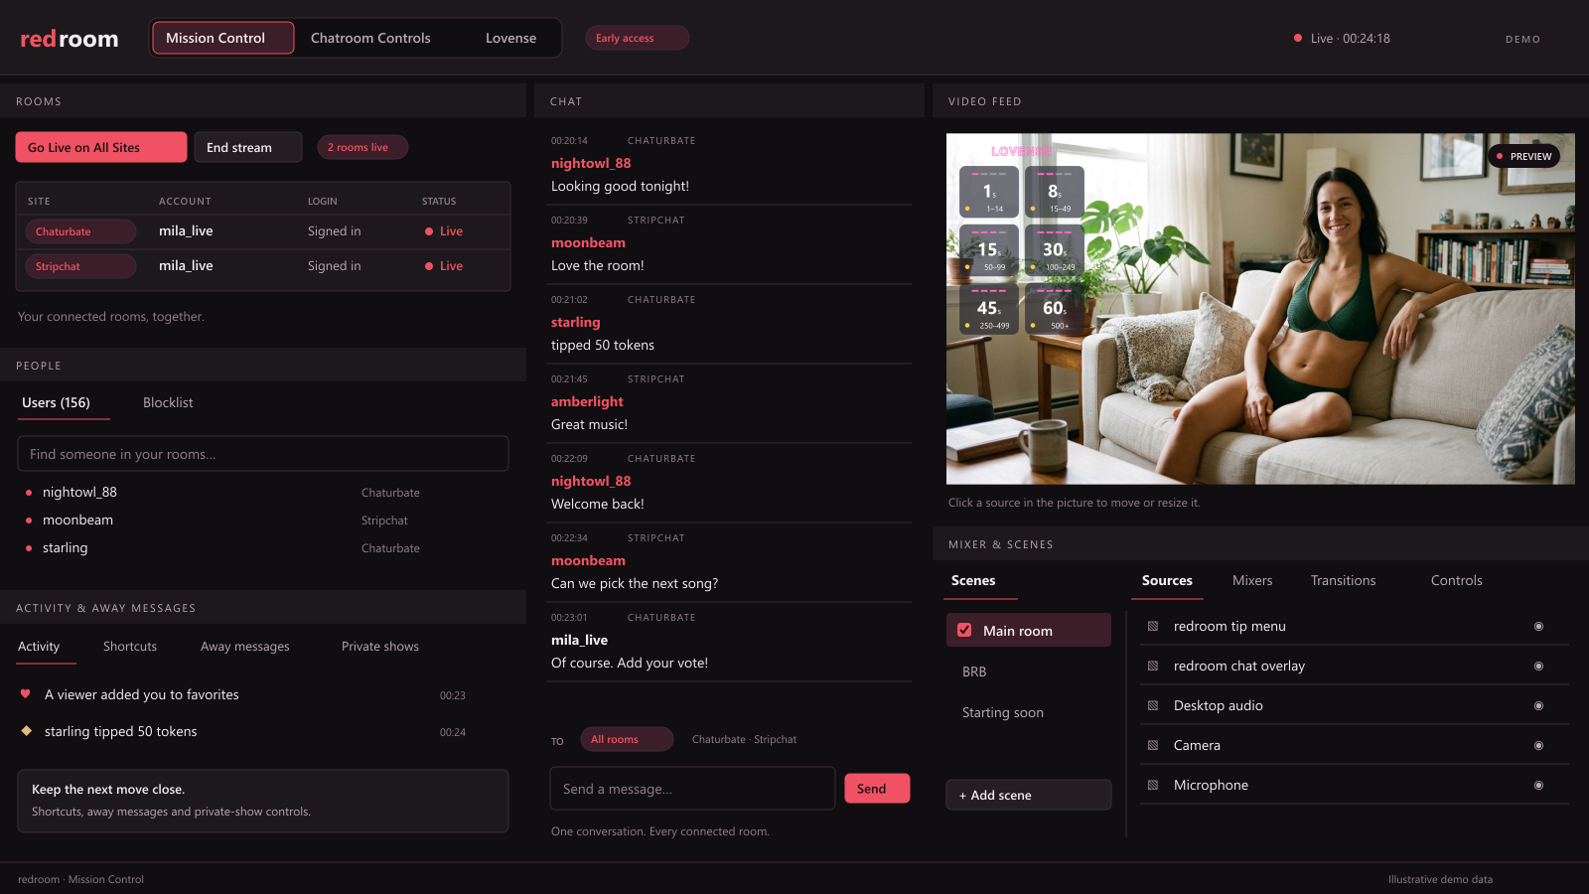Select the Scenes tab
Viewport: 1589px width, 894px height.
click(973, 581)
